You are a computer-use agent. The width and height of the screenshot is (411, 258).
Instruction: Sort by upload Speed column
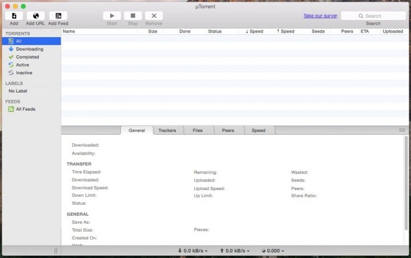(x=285, y=31)
